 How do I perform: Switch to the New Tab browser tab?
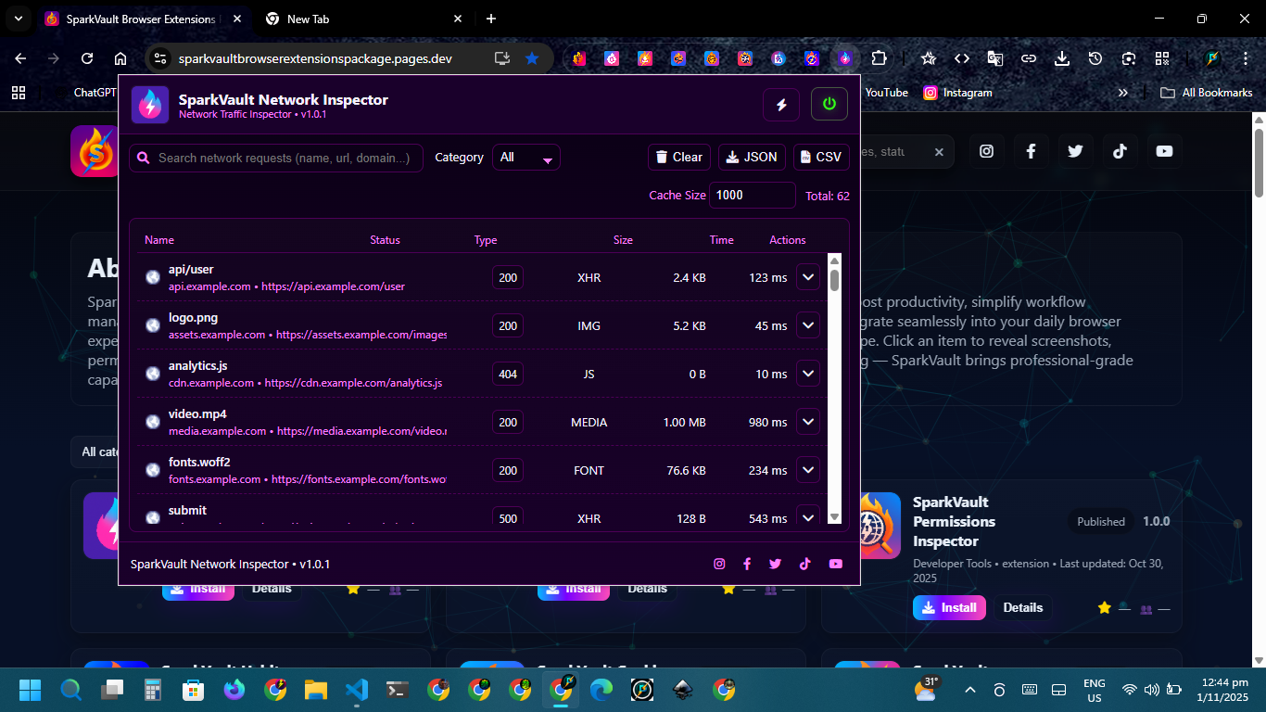361,19
